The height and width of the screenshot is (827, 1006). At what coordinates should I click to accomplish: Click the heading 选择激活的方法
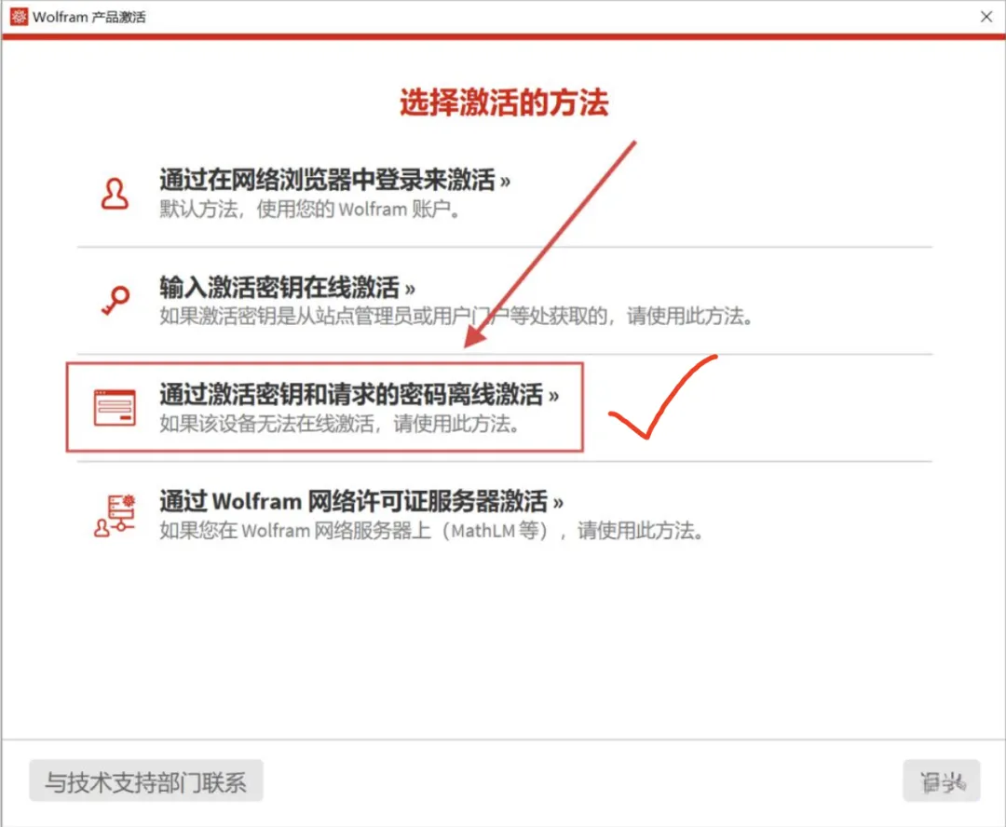tap(504, 102)
